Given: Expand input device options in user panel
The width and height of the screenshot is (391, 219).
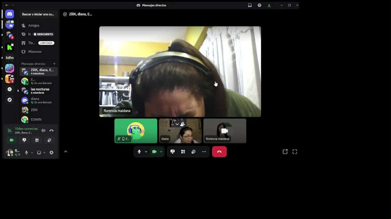Looking at the screenshot, I should (x=32, y=153).
